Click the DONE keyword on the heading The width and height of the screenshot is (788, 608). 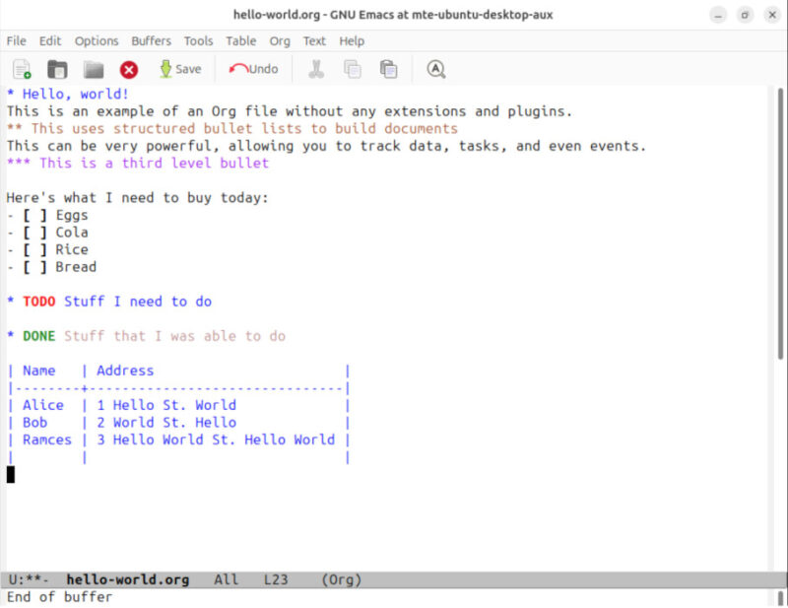(39, 336)
